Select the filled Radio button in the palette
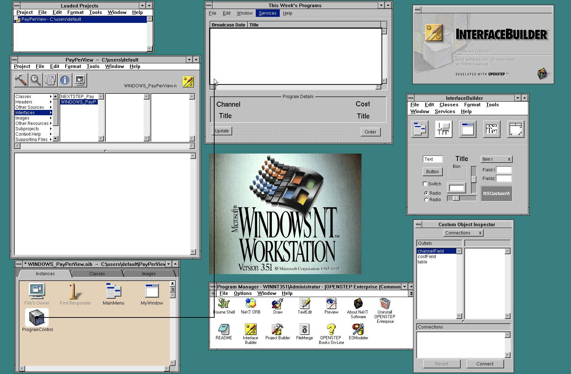 (x=426, y=193)
